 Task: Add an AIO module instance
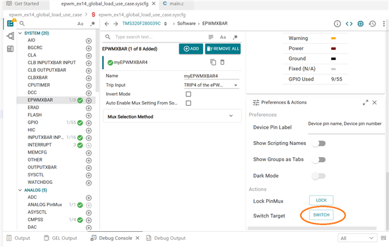(89, 41)
